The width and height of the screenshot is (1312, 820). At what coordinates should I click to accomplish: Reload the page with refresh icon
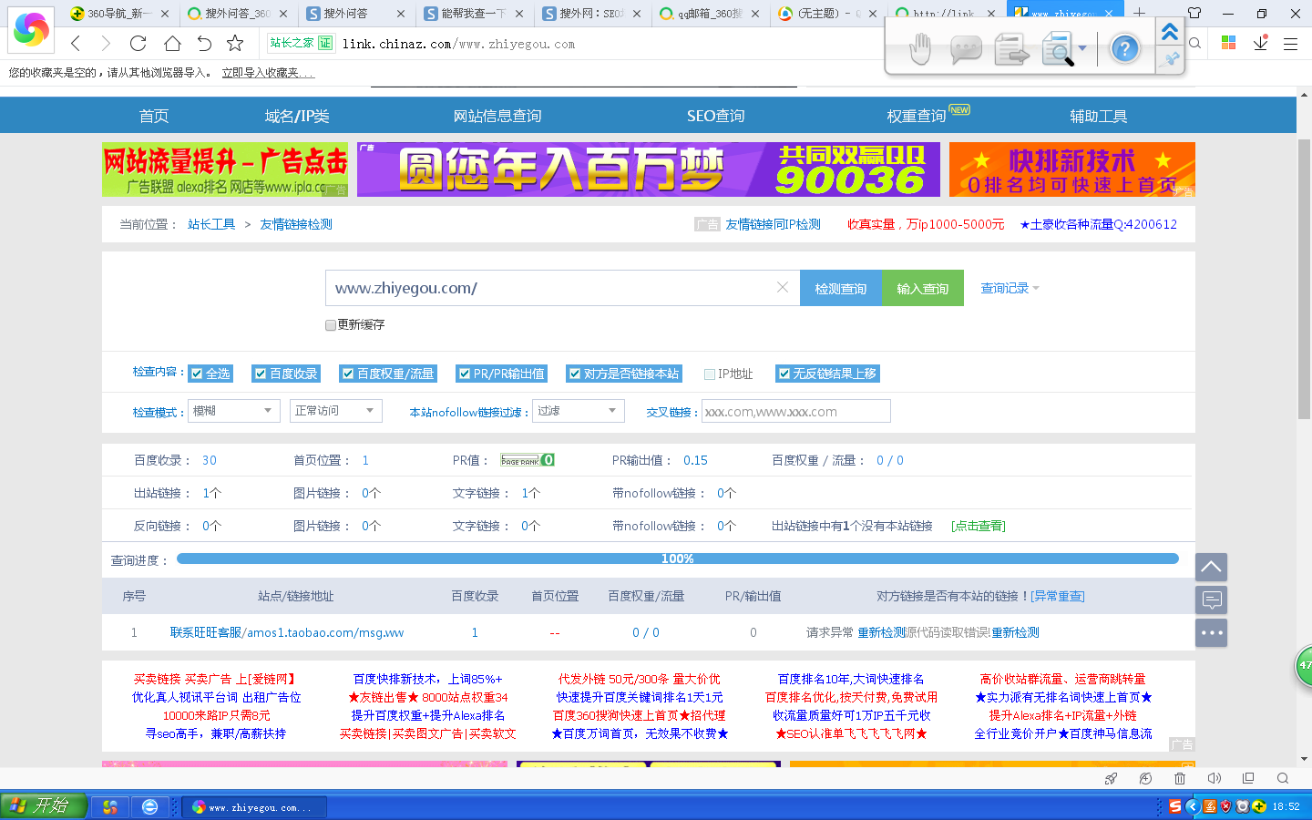coord(138,44)
